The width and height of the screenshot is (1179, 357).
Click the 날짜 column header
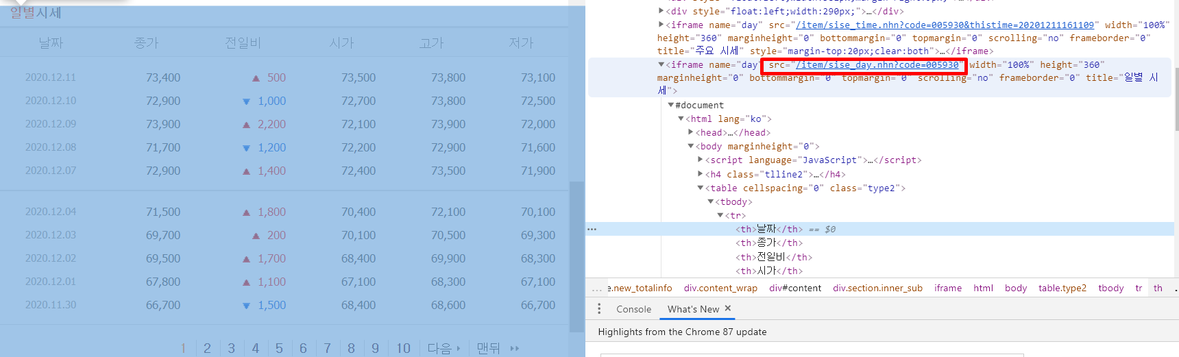pos(51,42)
